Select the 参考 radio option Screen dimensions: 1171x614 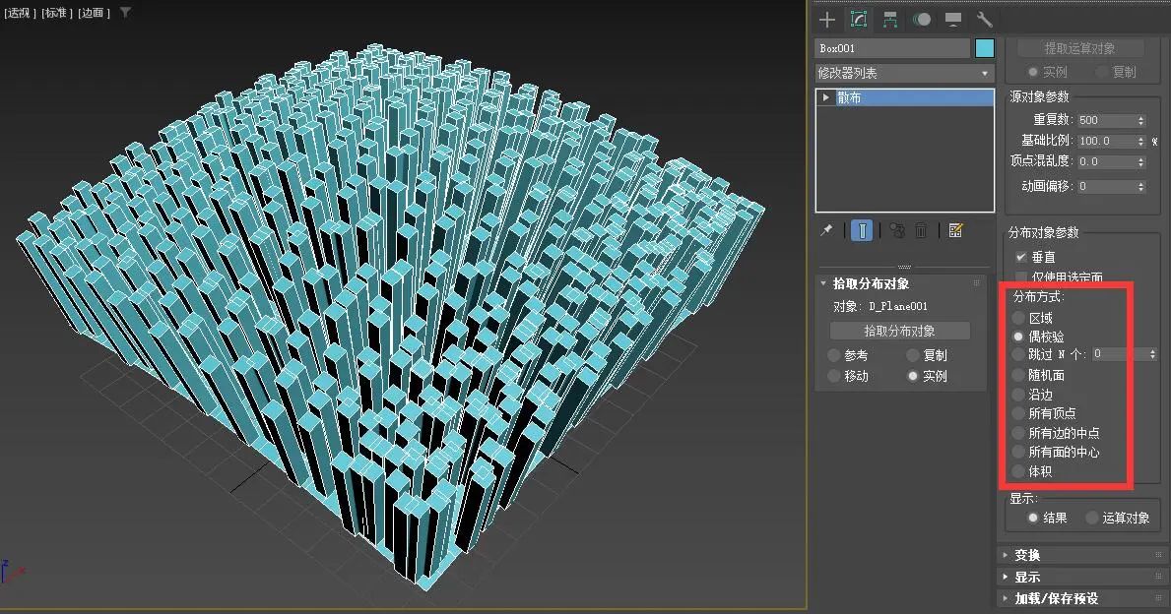tap(834, 356)
